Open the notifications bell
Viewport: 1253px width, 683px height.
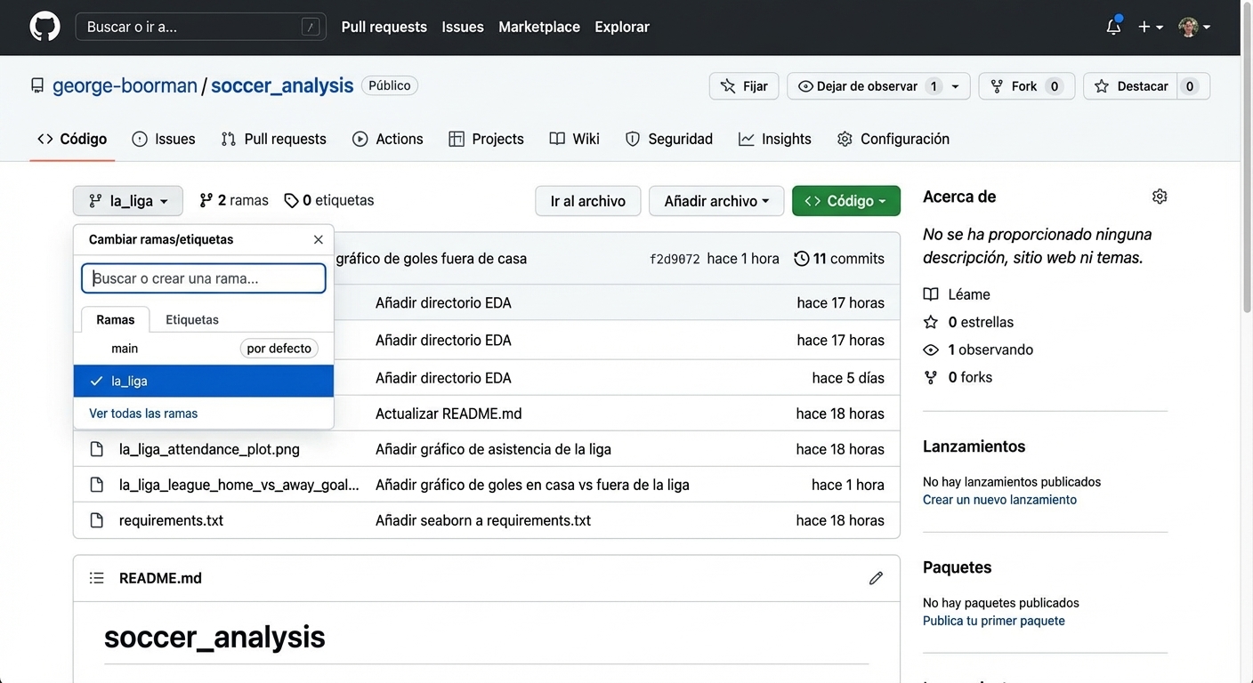(x=1113, y=27)
